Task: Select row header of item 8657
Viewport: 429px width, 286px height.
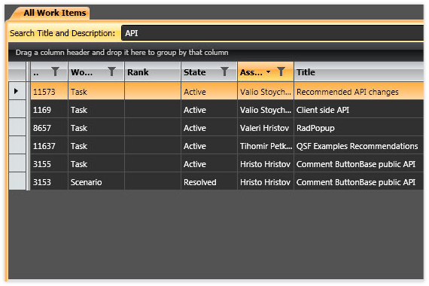Action: click(17, 127)
